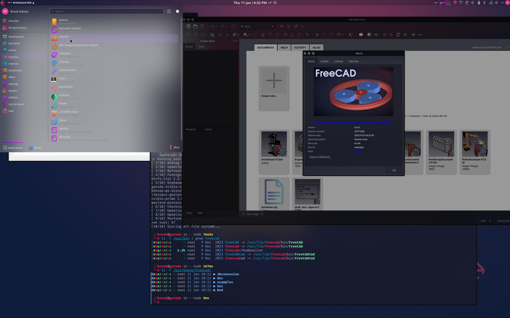This screenshot has width=510, height=318.
Task: Click the web globe icon in toolbar
Action: [369, 35]
